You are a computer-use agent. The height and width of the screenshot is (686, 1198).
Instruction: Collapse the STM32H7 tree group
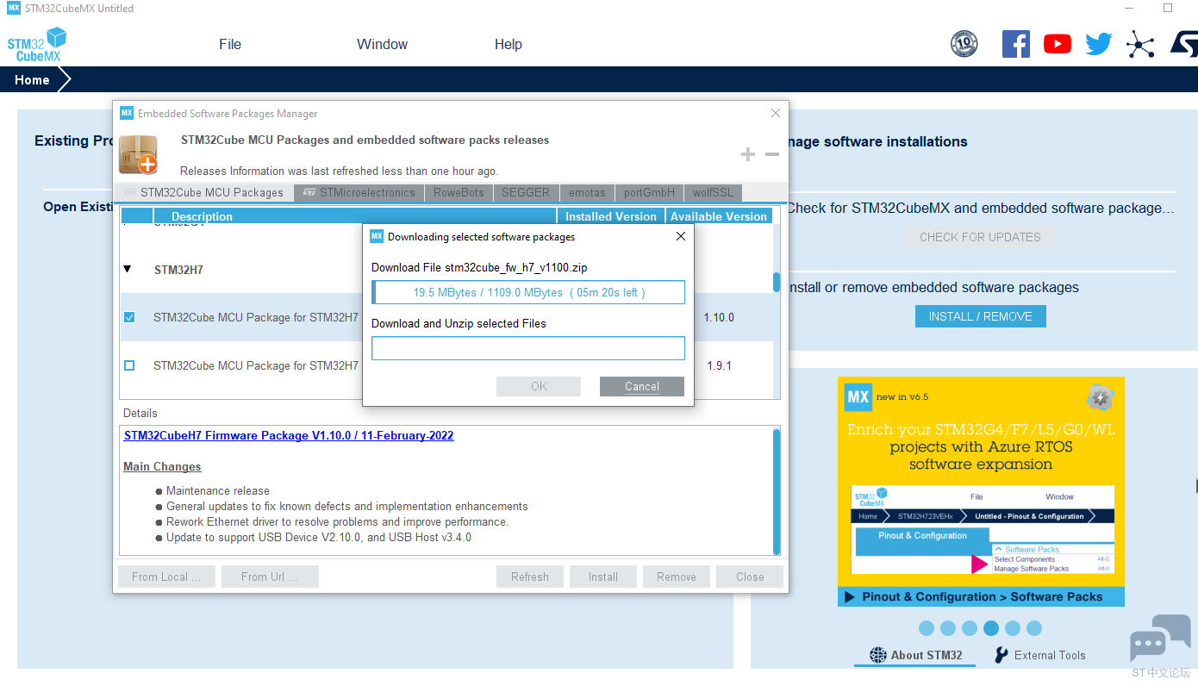[128, 269]
